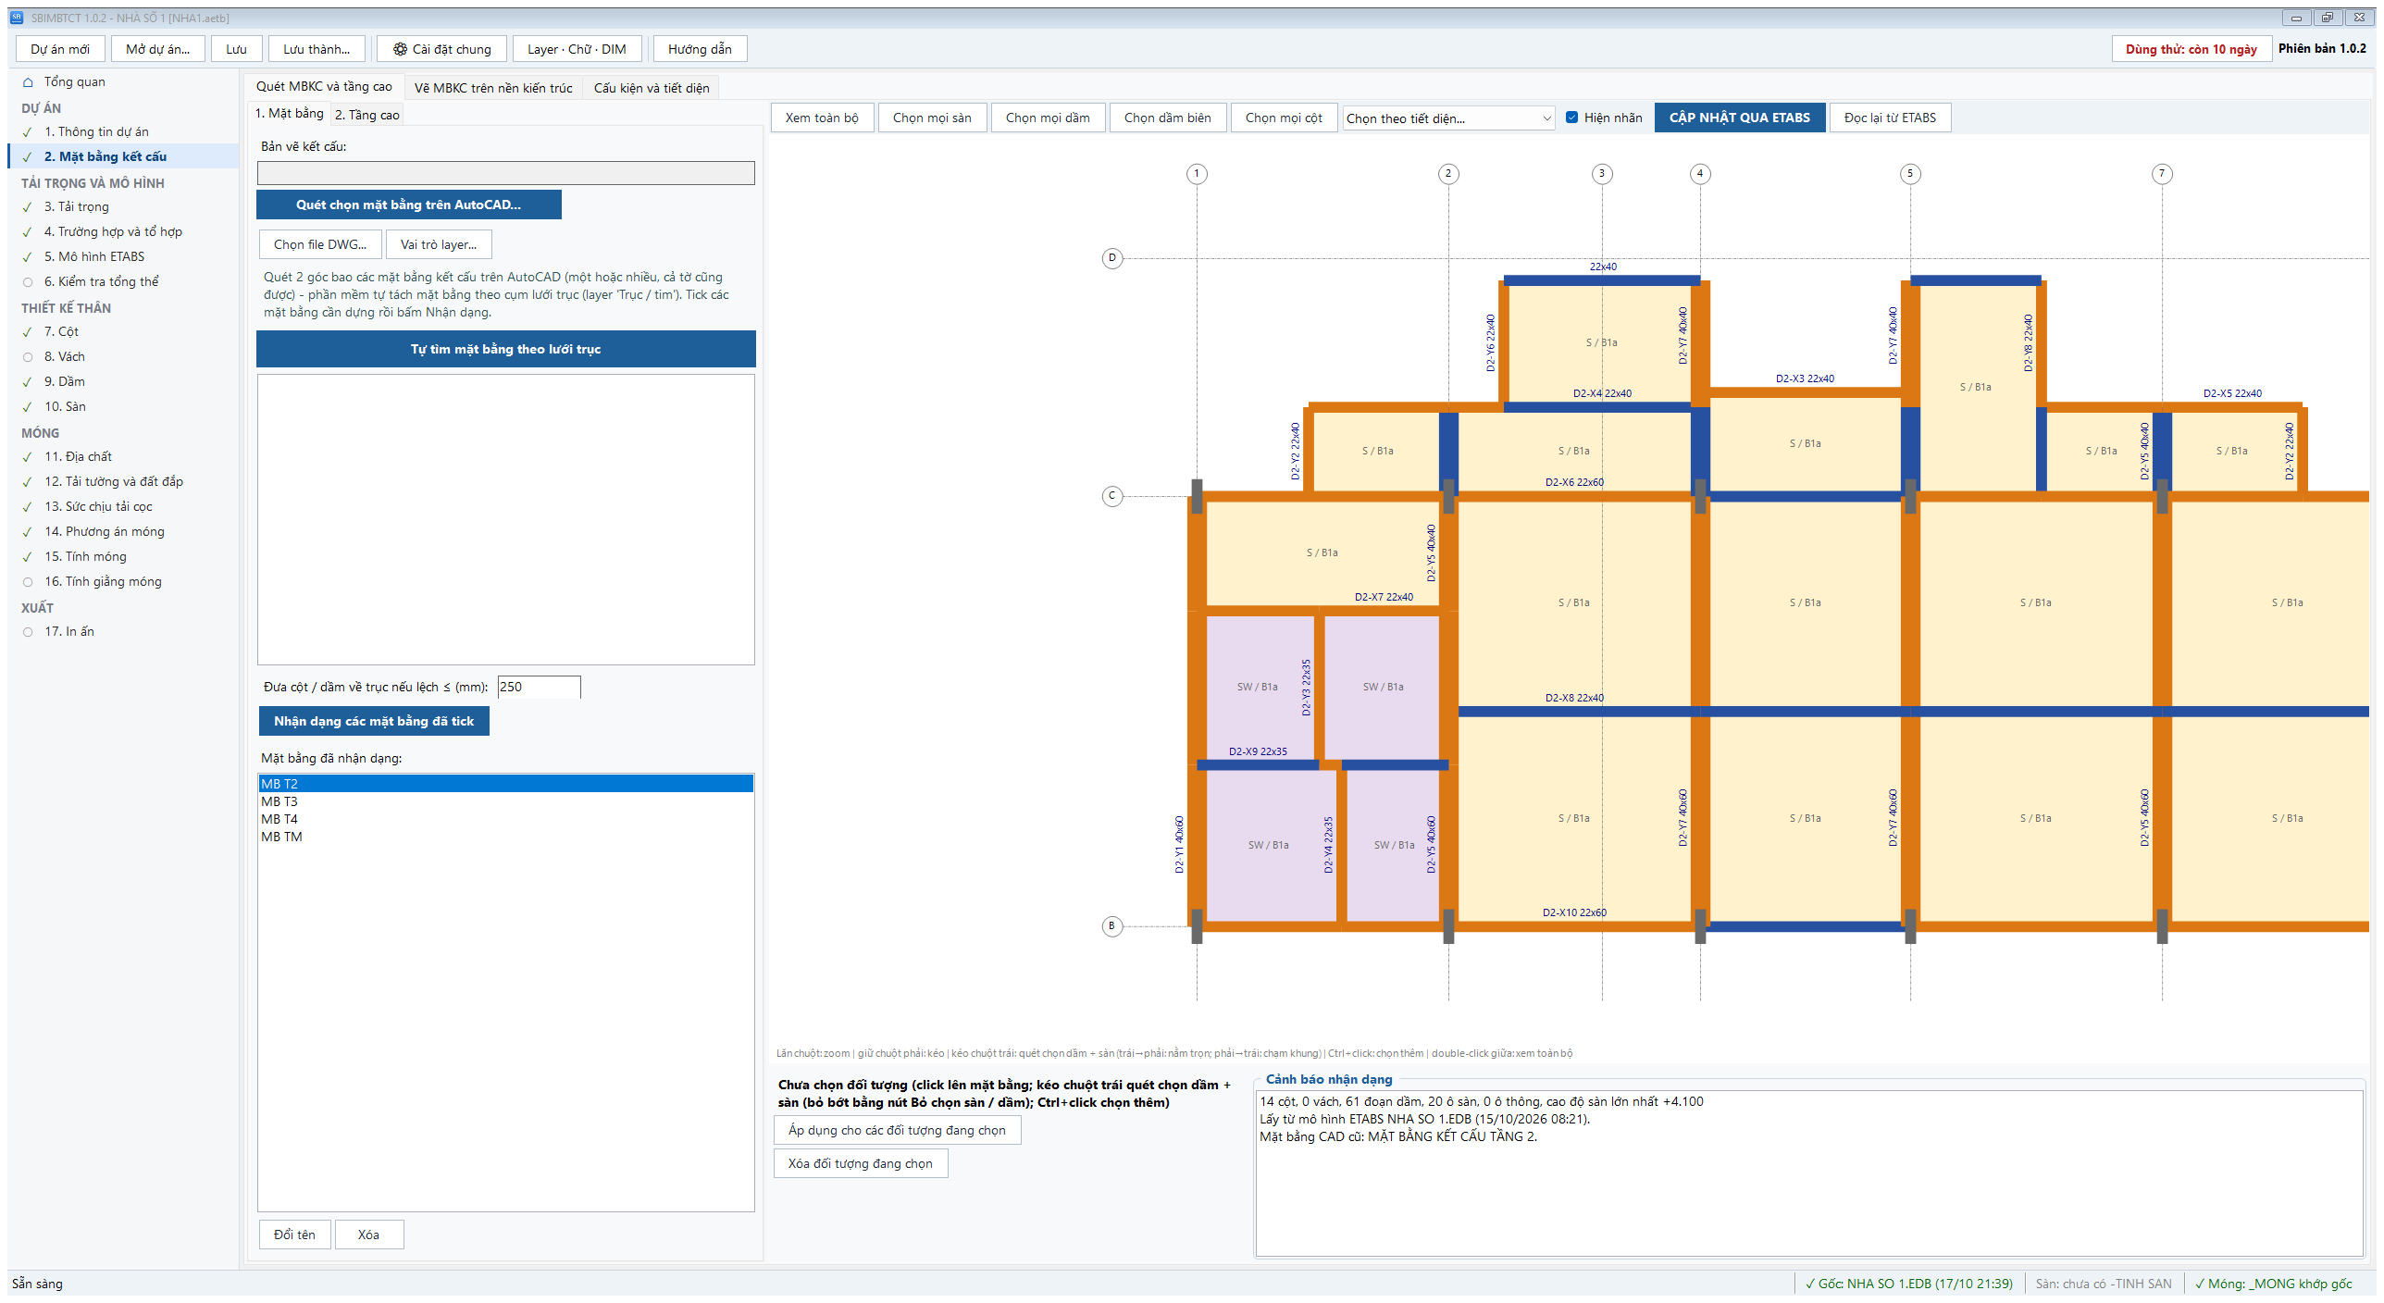The image size is (2384, 1303).
Task: Click the SBIMBTCT app icon in title bar
Action: pos(16,18)
